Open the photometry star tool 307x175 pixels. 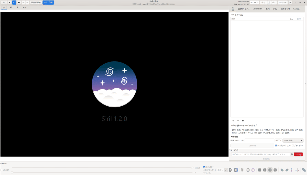pos(243,170)
